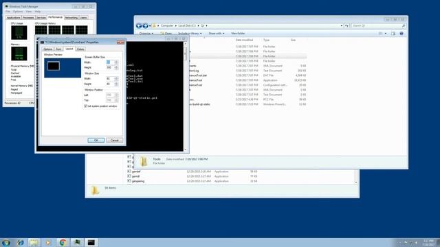Click the Window Preview thumbnail
The height and width of the screenshot is (247, 440).
(x=63, y=68)
